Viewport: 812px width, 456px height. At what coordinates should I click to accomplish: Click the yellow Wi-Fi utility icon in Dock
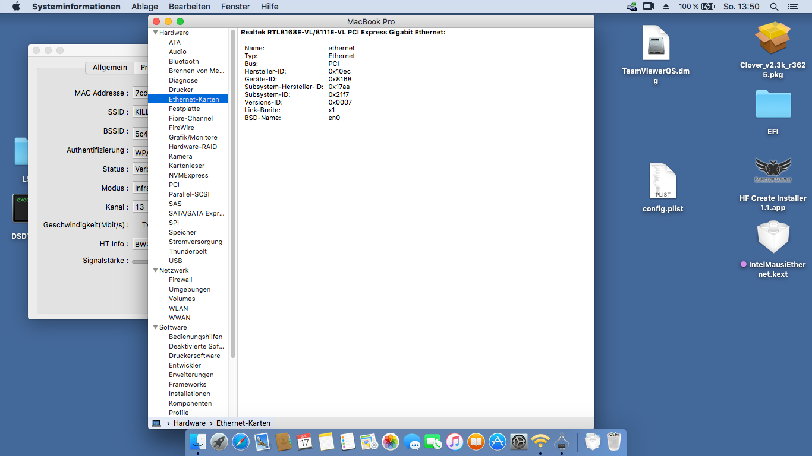pos(540,442)
